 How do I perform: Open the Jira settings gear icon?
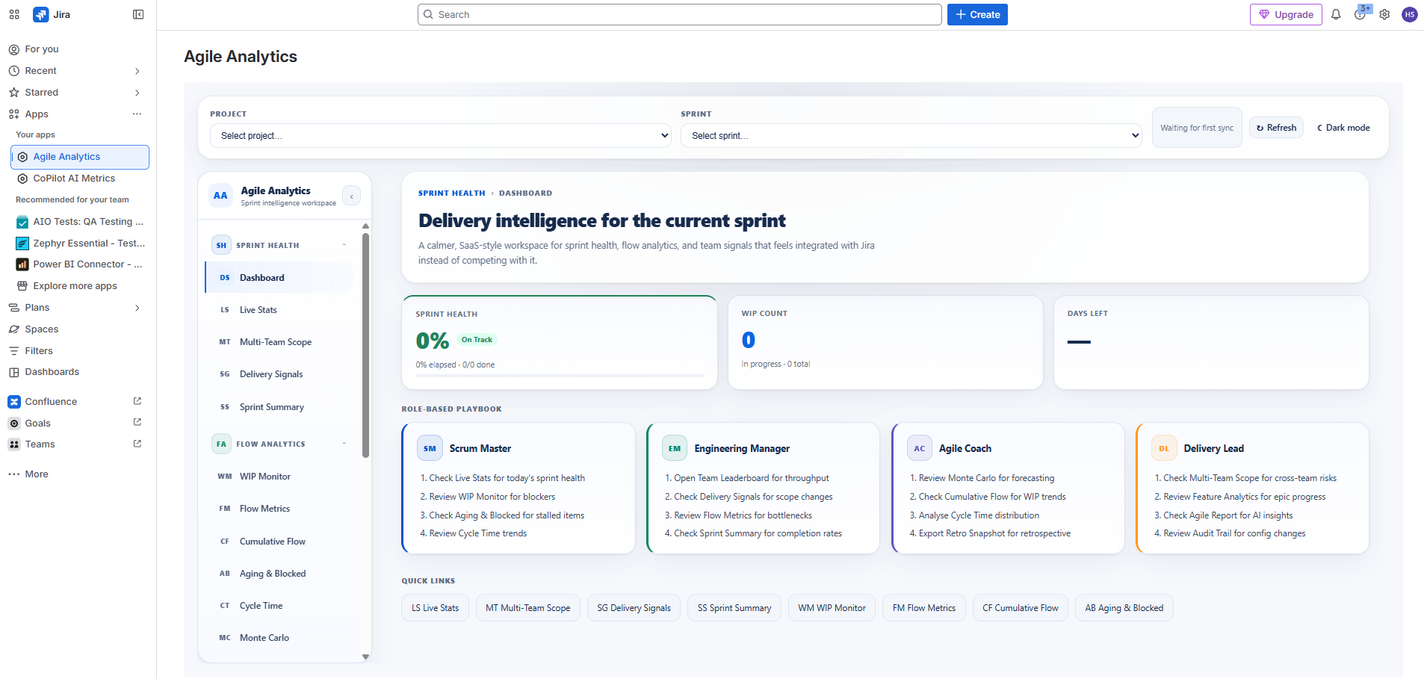click(1384, 14)
